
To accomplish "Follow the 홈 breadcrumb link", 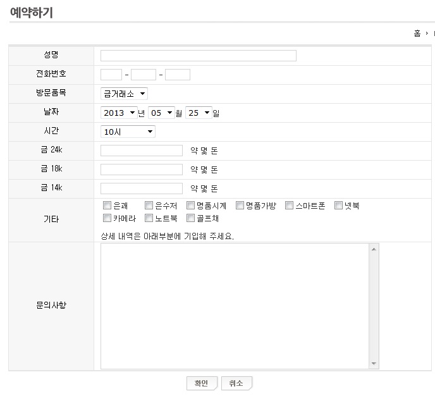I will coord(417,34).
